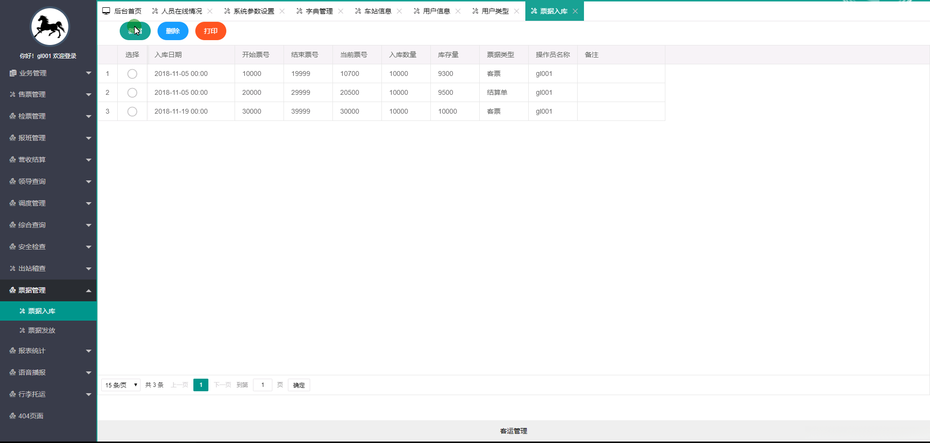
Task: Close the 系统参数设置 tab
Action: point(282,11)
